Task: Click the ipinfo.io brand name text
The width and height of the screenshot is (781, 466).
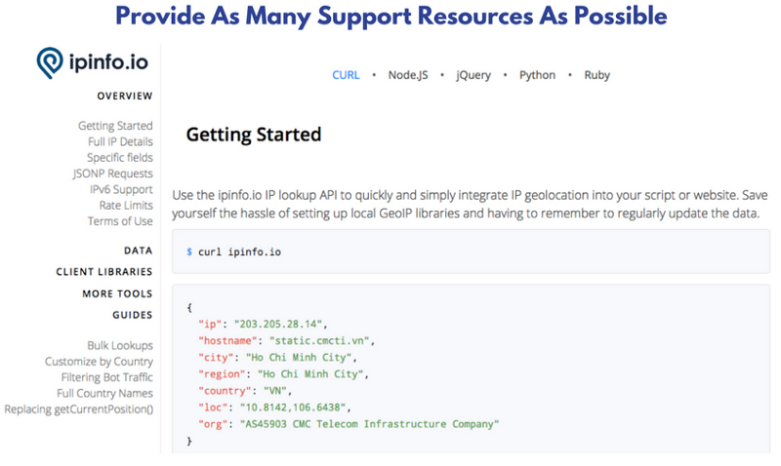Action: coord(108,62)
